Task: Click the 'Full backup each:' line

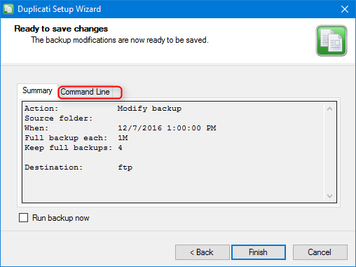Action: coord(76,138)
